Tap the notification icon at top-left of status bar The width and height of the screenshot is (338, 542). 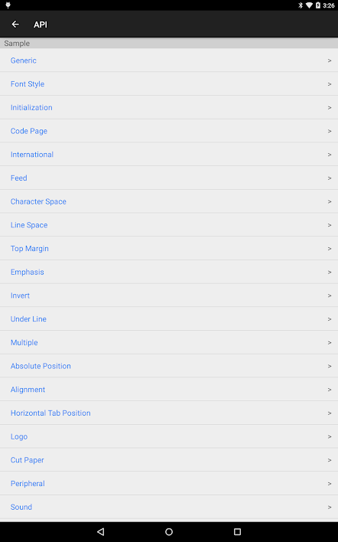coord(8,5)
